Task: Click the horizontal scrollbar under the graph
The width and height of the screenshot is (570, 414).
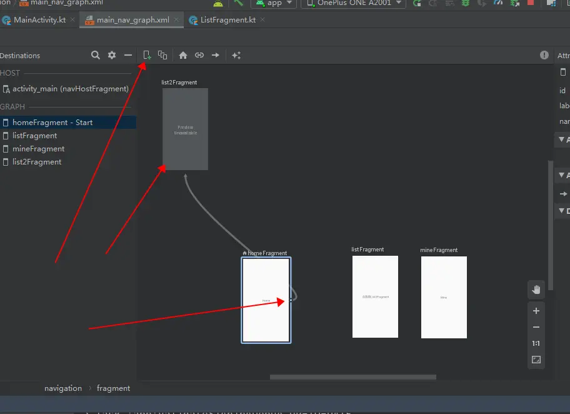Action: click(352, 377)
